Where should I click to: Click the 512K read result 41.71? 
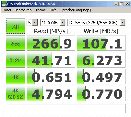[x=51, y=60]
